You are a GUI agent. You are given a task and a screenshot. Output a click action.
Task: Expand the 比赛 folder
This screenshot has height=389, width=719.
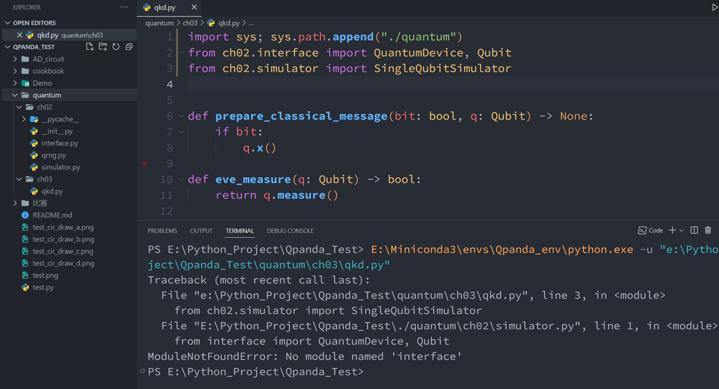coord(15,203)
